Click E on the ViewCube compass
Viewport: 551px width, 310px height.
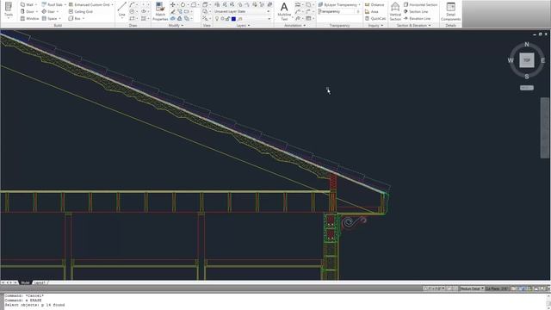pyautogui.click(x=542, y=60)
